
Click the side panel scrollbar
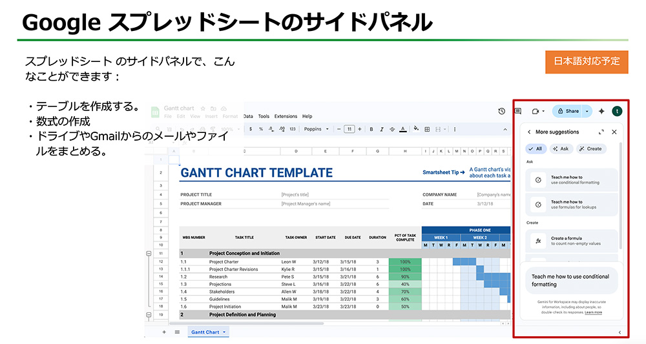point(620,196)
